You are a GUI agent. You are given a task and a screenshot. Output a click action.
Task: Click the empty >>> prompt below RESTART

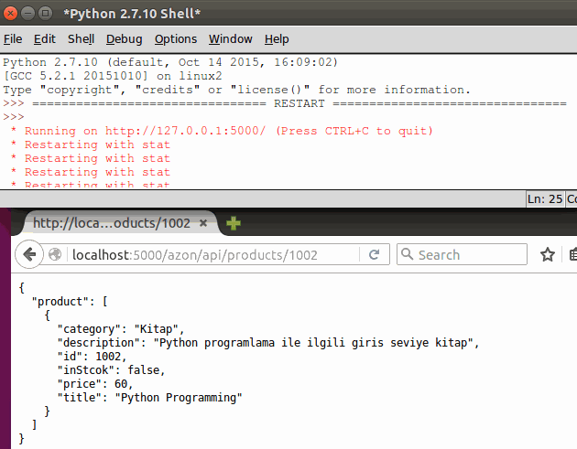pos(14,117)
